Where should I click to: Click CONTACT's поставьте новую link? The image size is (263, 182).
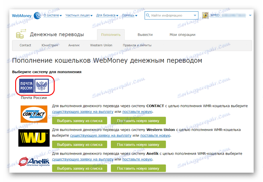click(137, 111)
